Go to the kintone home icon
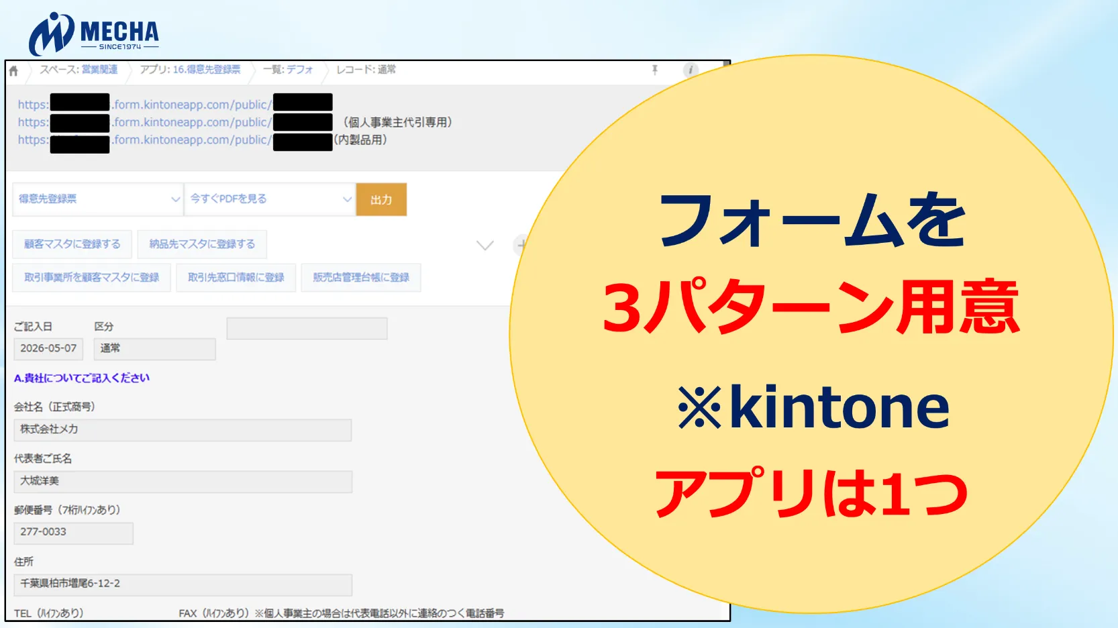This screenshot has width=1118, height=628. point(13,70)
